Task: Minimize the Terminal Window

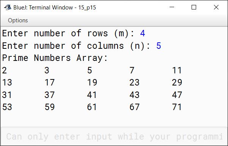Action: [x=172, y=7]
